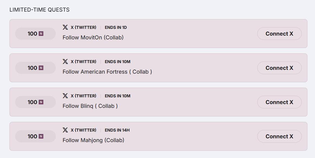Image resolution: width=315 pixels, height=158 pixels.
Task: Open the Follow MovitOn (Collab) quest title
Action: tap(93, 37)
